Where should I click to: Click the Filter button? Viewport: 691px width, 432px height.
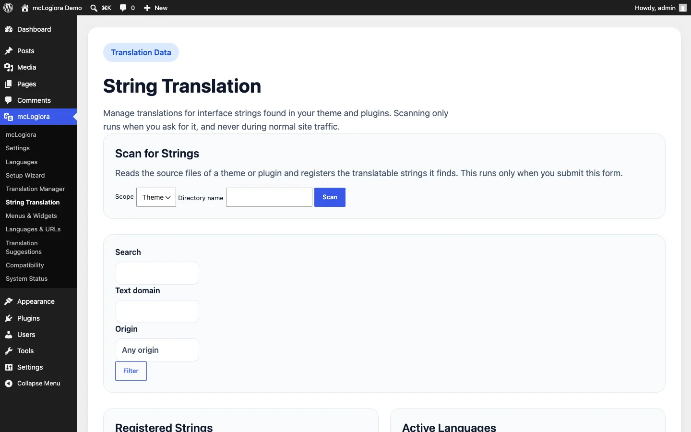pos(131,371)
